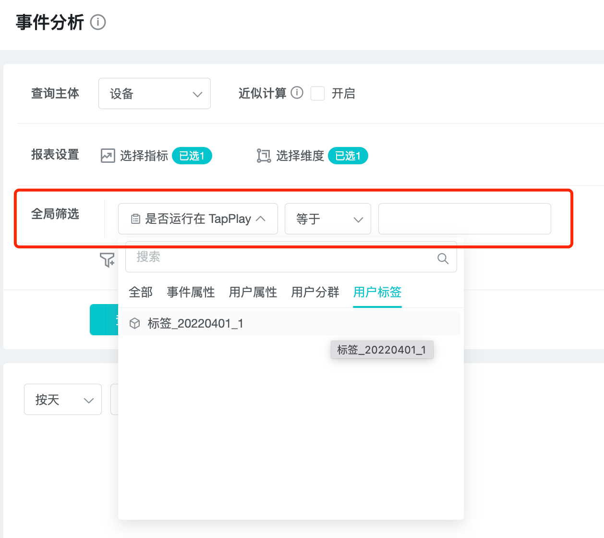Click the info icon beside 事件分析
Viewport: 604px width, 538px height.
tap(97, 22)
